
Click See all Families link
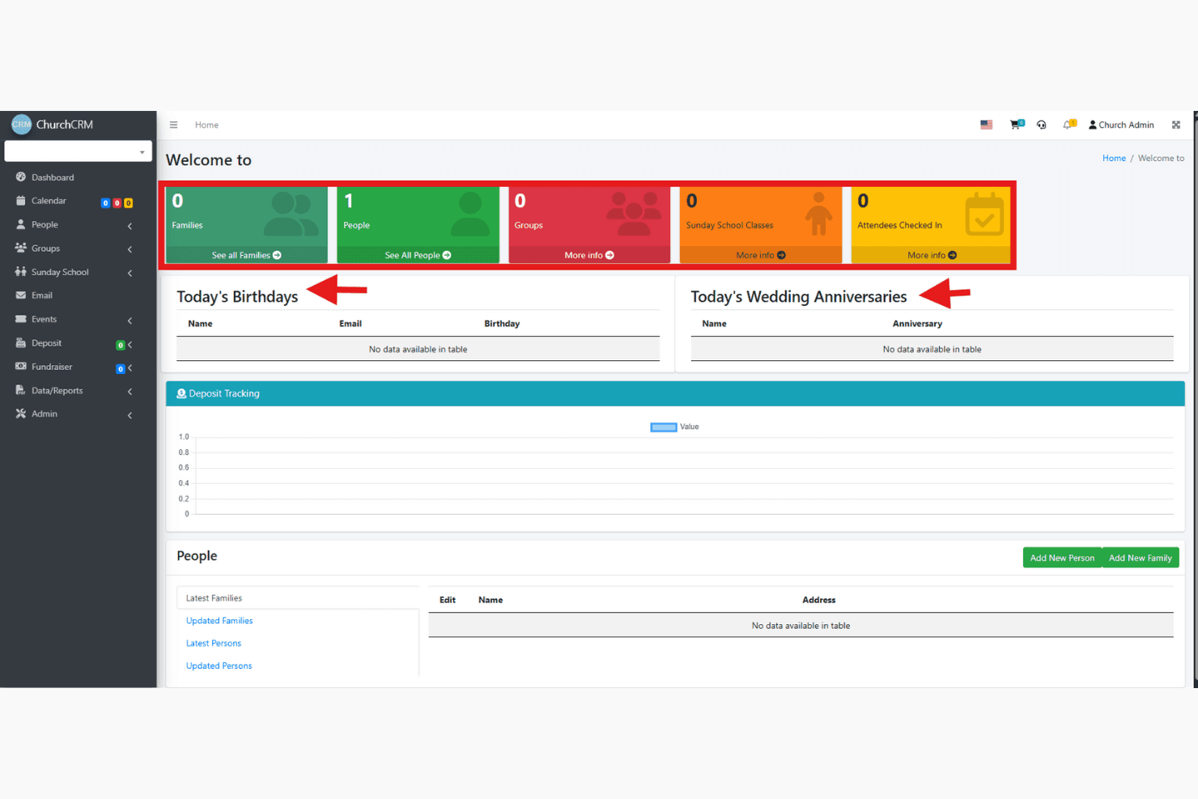(247, 255)
